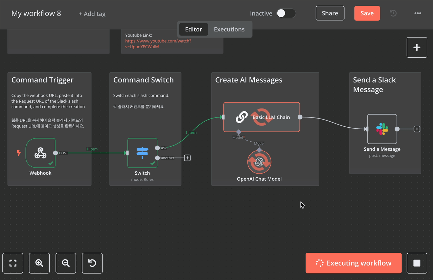Viewport: 433px width, 280px height.
Task: Click the Save button
Action: (x=367, y=14)
